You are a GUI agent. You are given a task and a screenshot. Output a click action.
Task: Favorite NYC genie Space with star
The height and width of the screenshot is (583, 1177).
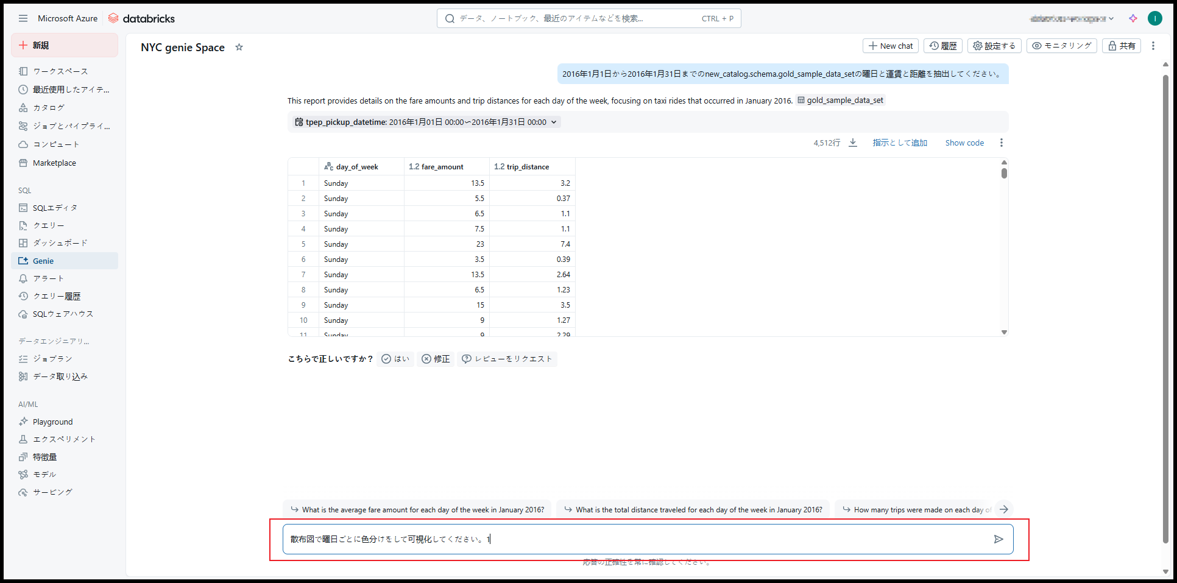pyautogui.click(x=239, y=47)
